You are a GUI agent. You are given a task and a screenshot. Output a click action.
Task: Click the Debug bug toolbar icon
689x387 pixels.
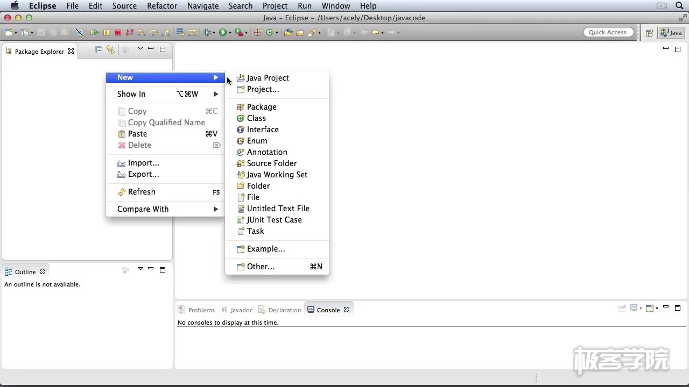point(206,32)
